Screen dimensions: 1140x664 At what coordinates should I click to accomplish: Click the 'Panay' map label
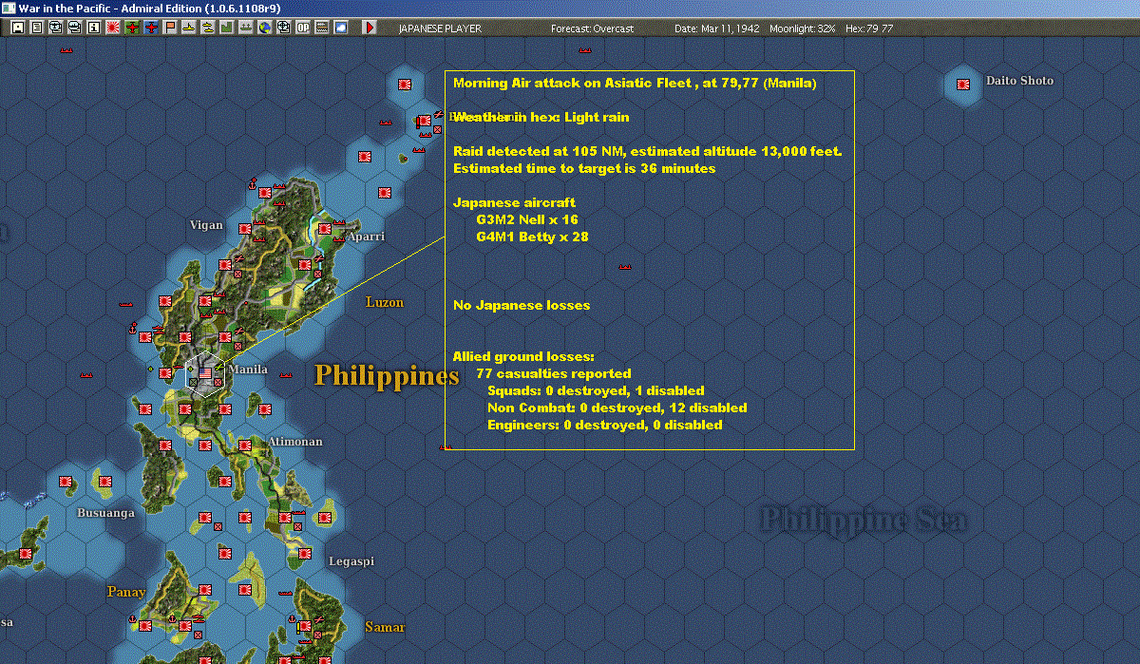click(x=126, y=592)
